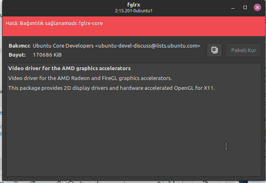Click the package details icon button
Image resolution: width=266 pixels, height=183 pixels.
pos(214,50)
